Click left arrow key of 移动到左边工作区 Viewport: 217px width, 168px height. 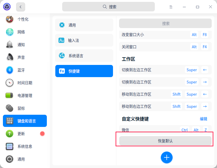(x=205, y=94)
